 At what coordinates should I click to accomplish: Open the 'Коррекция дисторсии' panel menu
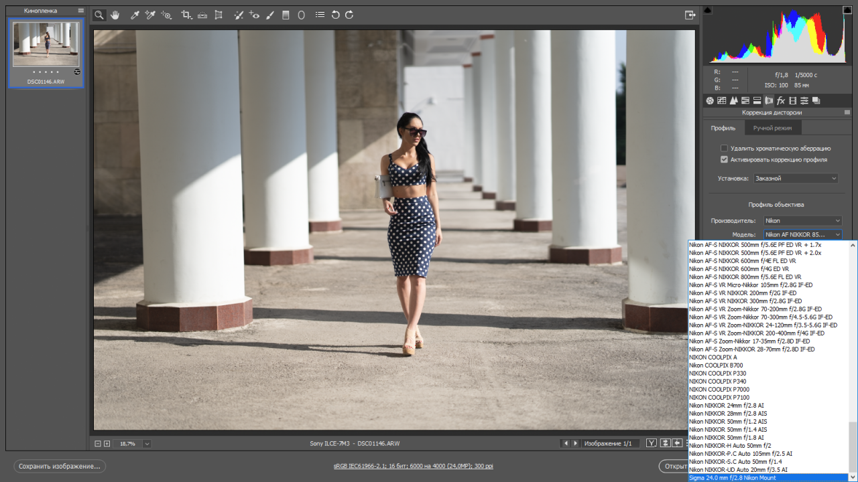coord(847,112)
